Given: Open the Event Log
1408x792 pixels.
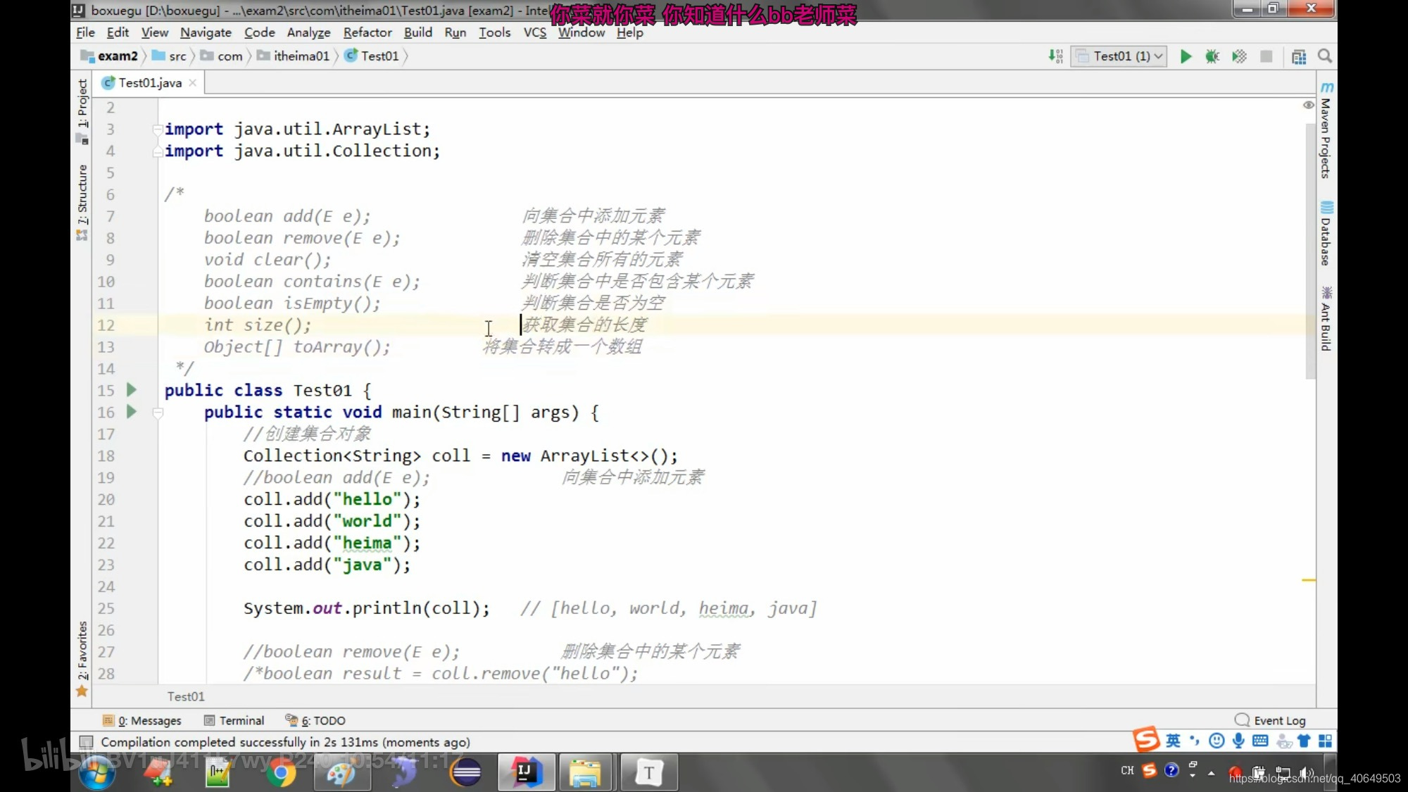Looking at the screenshot, I should point(1270,720).
